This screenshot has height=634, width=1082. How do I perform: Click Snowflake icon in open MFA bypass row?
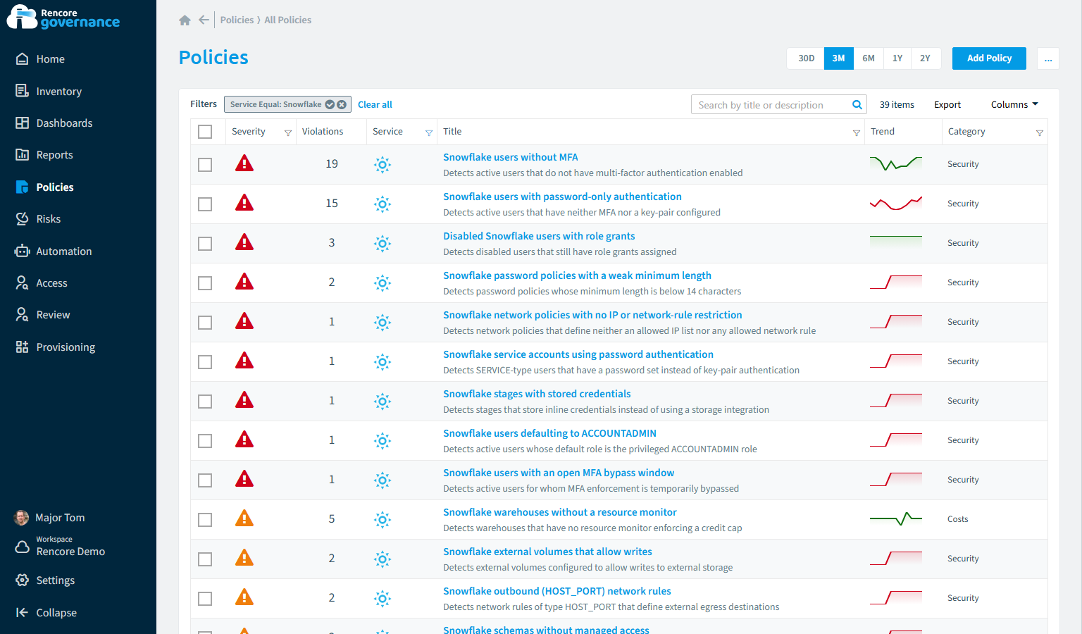point(383,480)
